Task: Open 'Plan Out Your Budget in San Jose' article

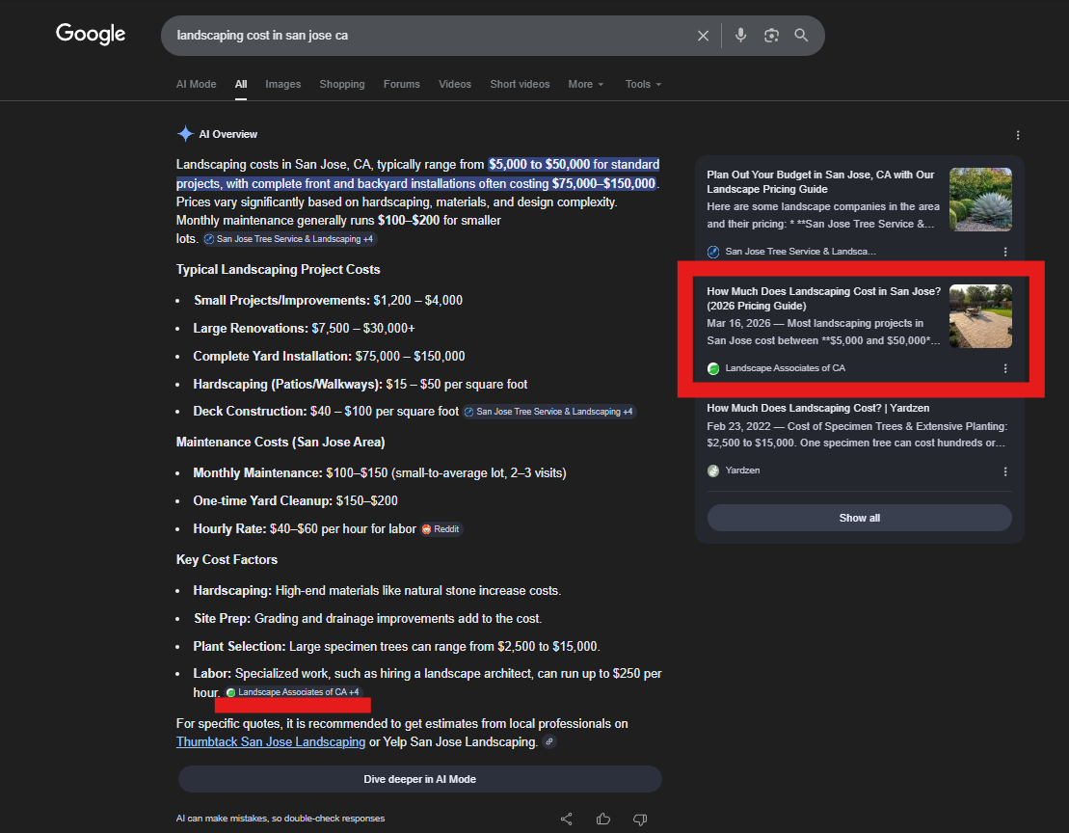Action: 821,182
